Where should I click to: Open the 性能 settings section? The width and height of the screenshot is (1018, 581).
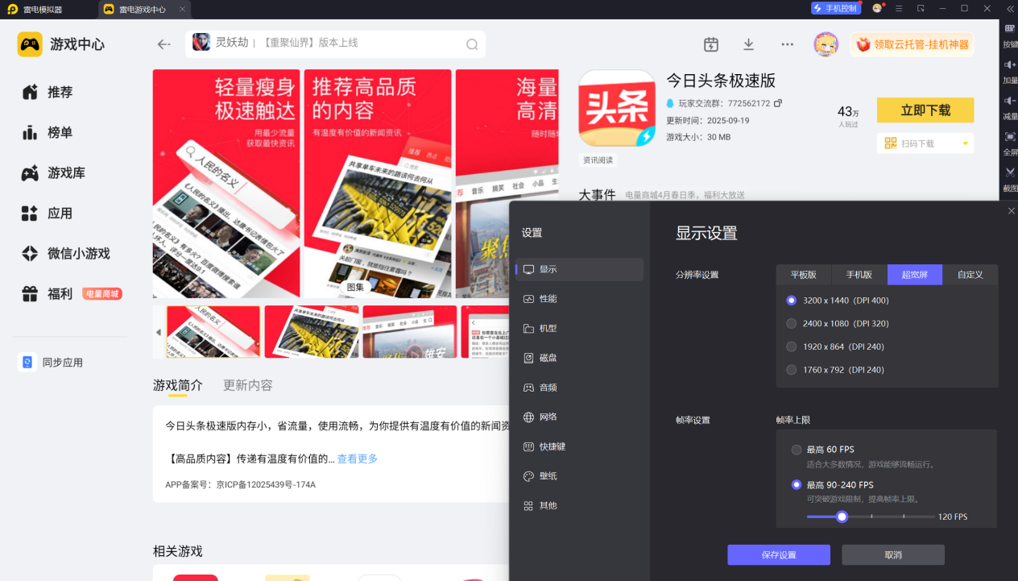(x=548, y=299)
